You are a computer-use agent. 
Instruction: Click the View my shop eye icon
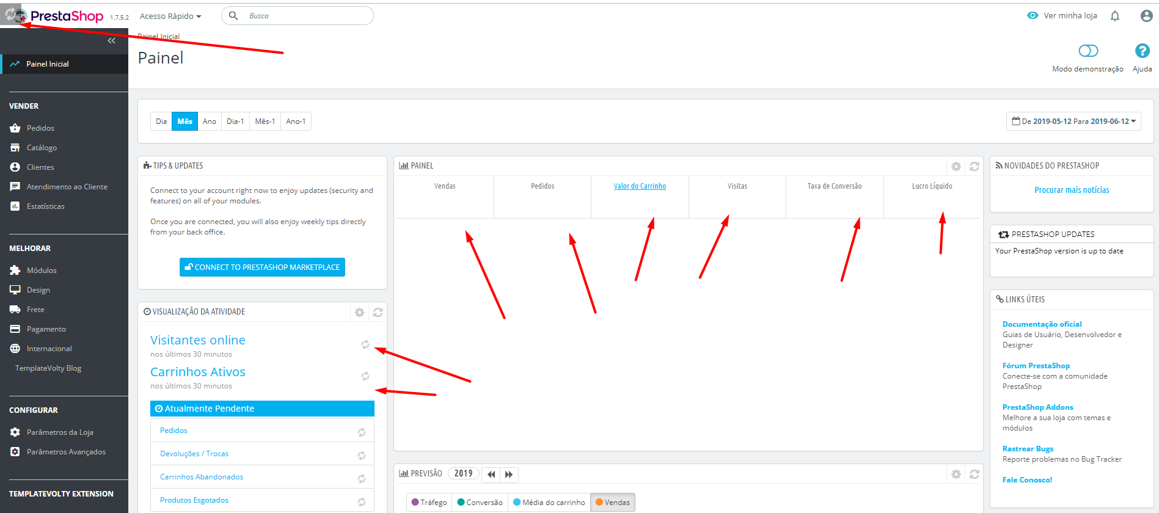point(1033,16)
